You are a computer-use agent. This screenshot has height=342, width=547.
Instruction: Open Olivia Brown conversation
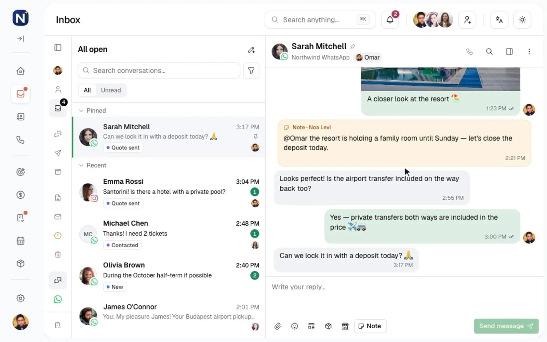169,276
